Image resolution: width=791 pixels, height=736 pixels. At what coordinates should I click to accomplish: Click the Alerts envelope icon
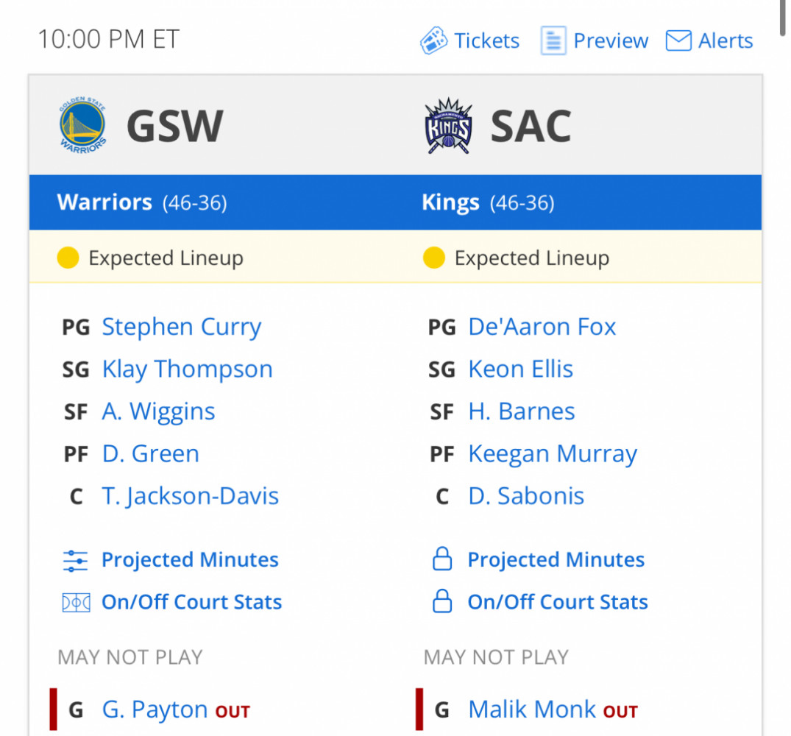tap(678, 41)
